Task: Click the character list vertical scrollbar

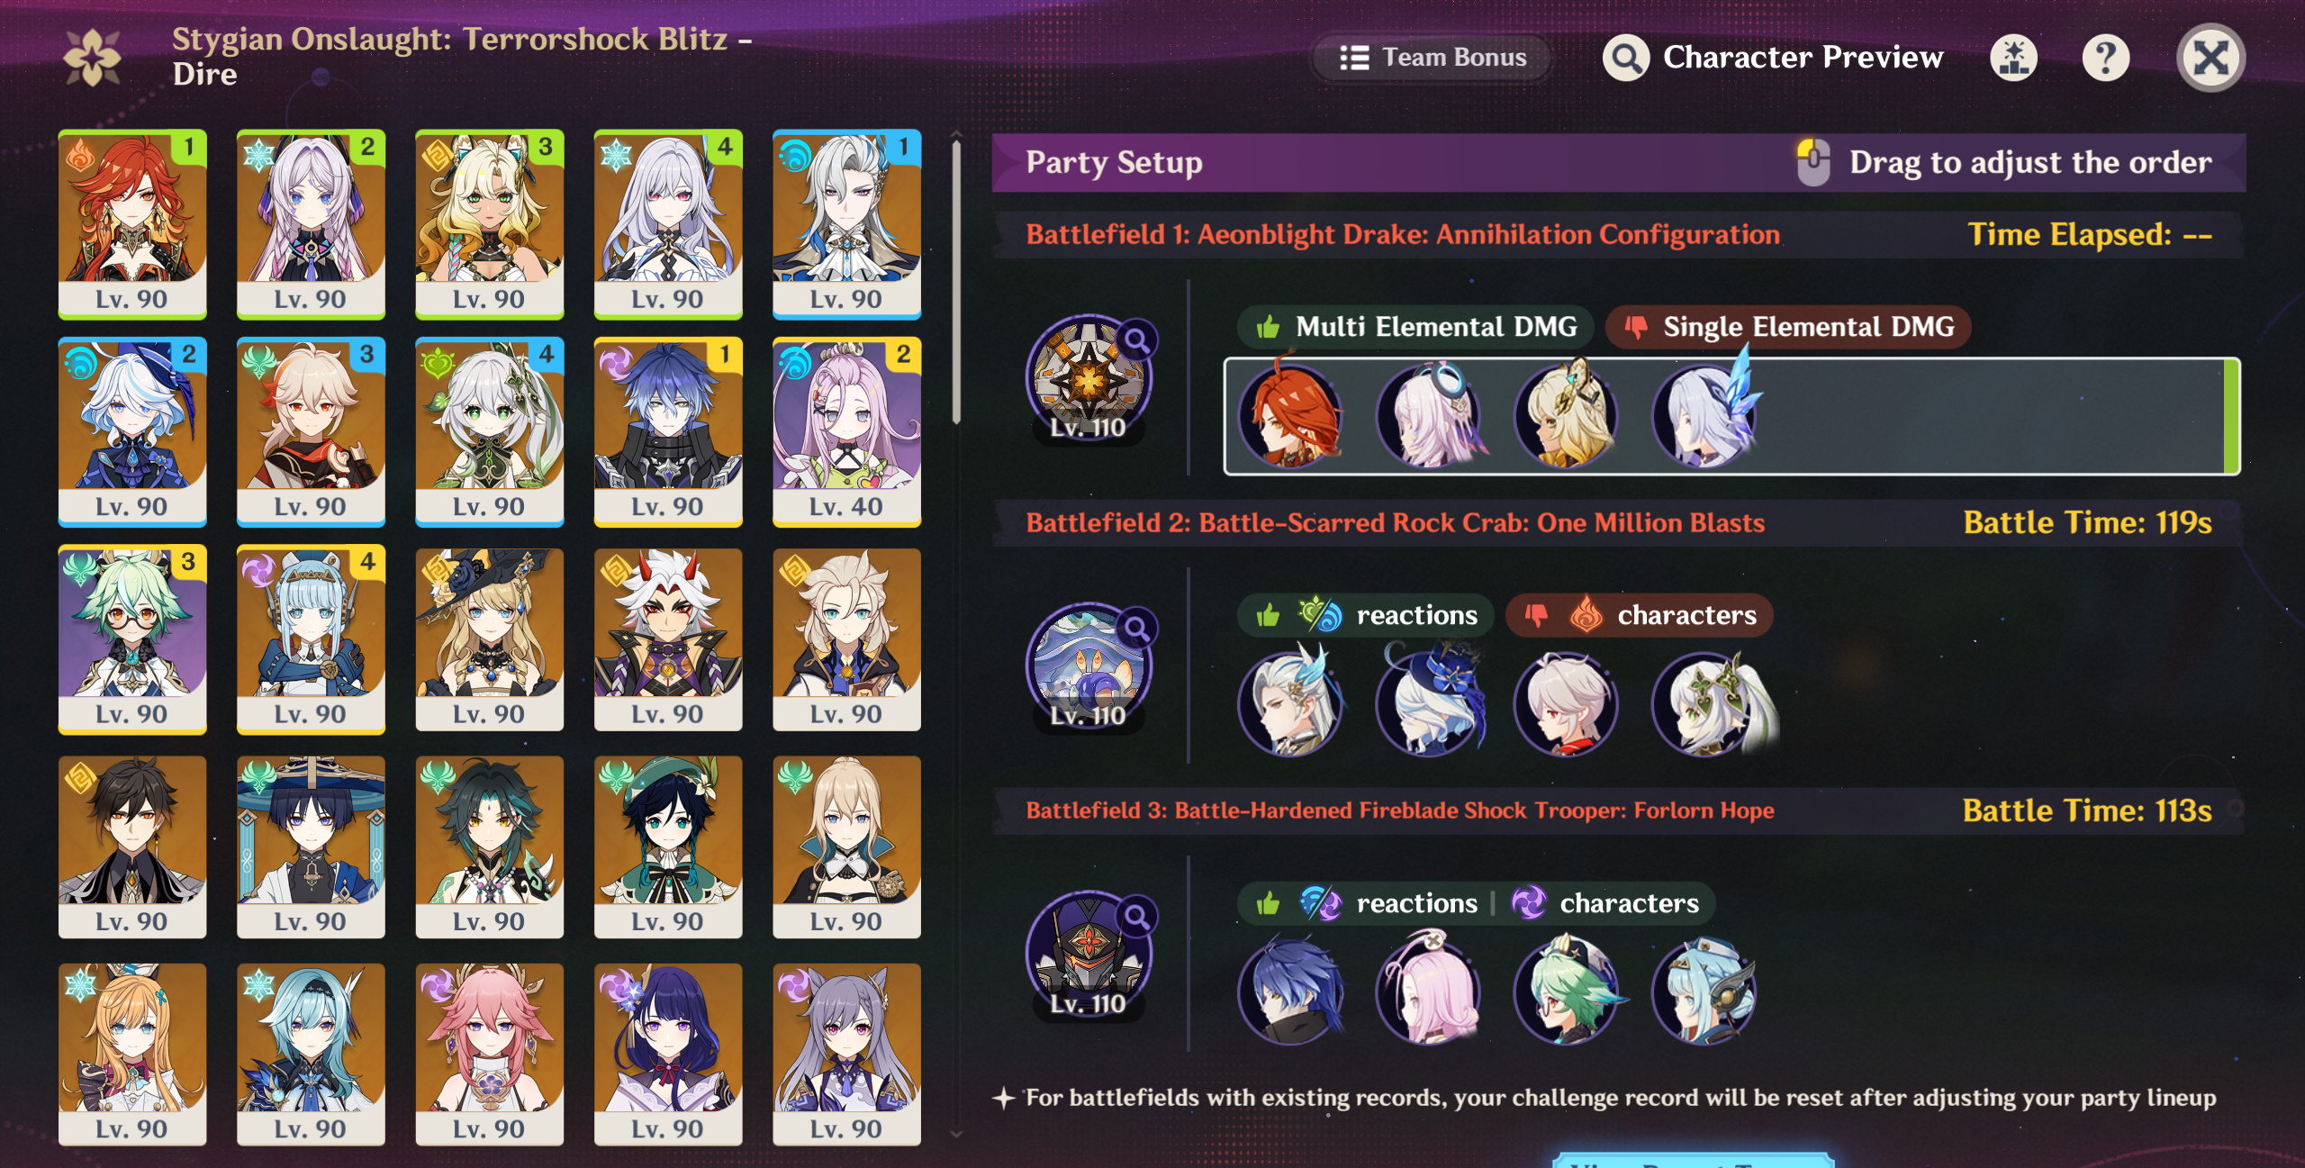Action: [x=956, y=279]
